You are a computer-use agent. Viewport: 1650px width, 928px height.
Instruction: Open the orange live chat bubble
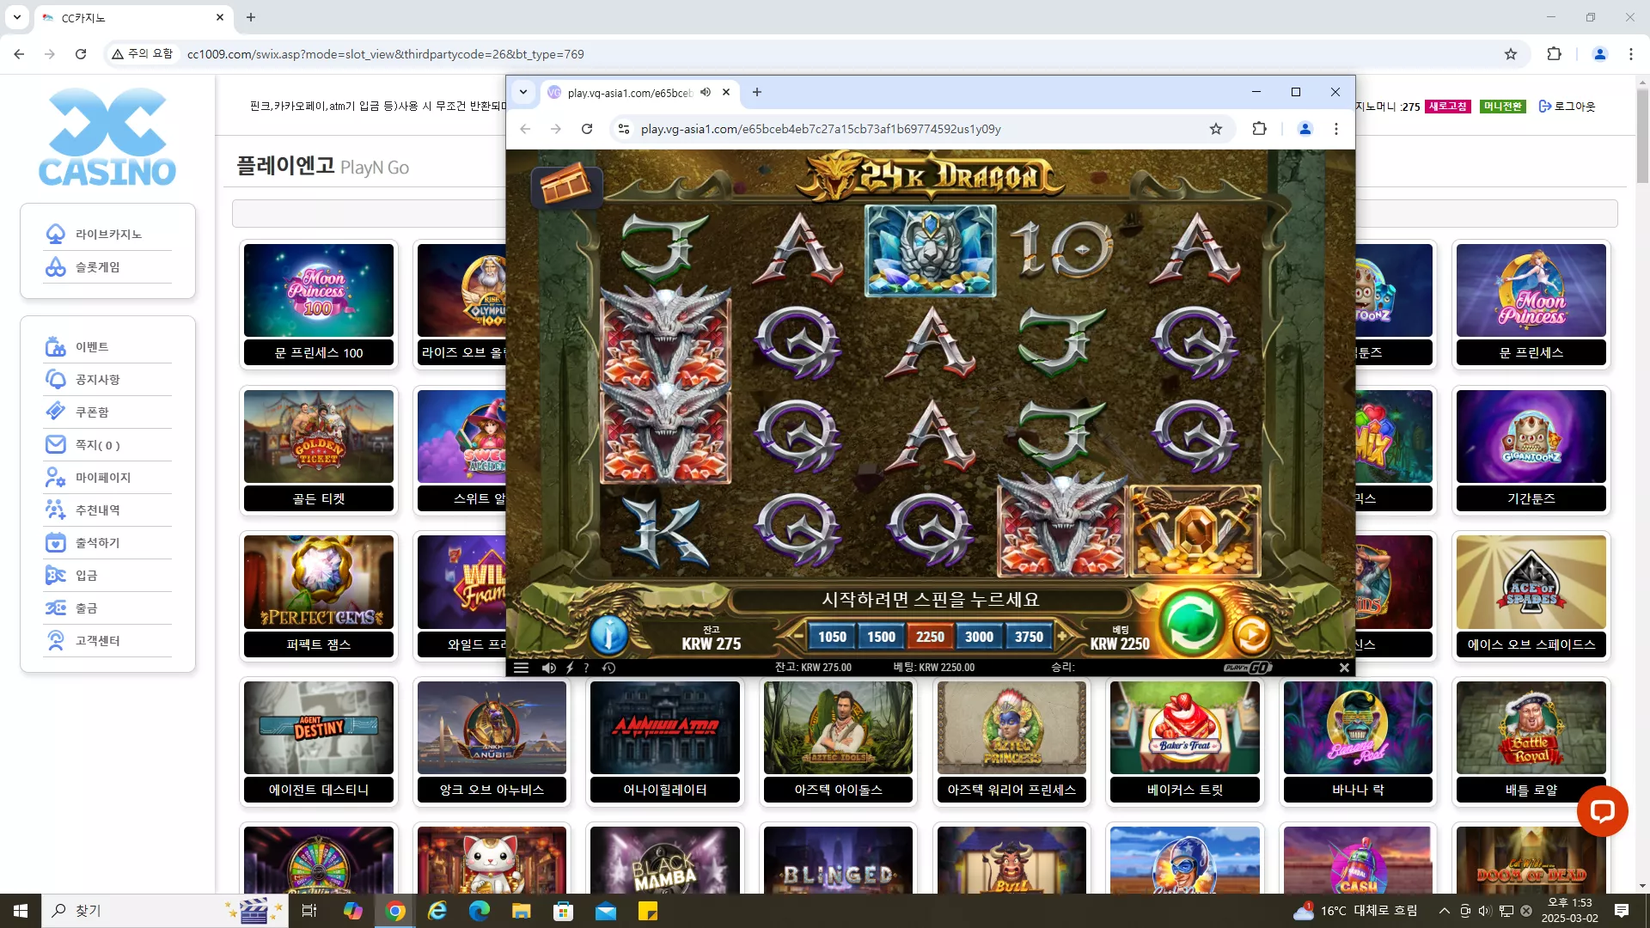coord(1603,811)
